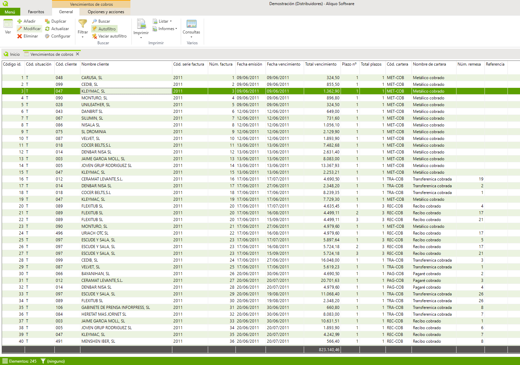Click the BAYANIHAN, SL row
The image size is (520, 365).
coord(261,274)
